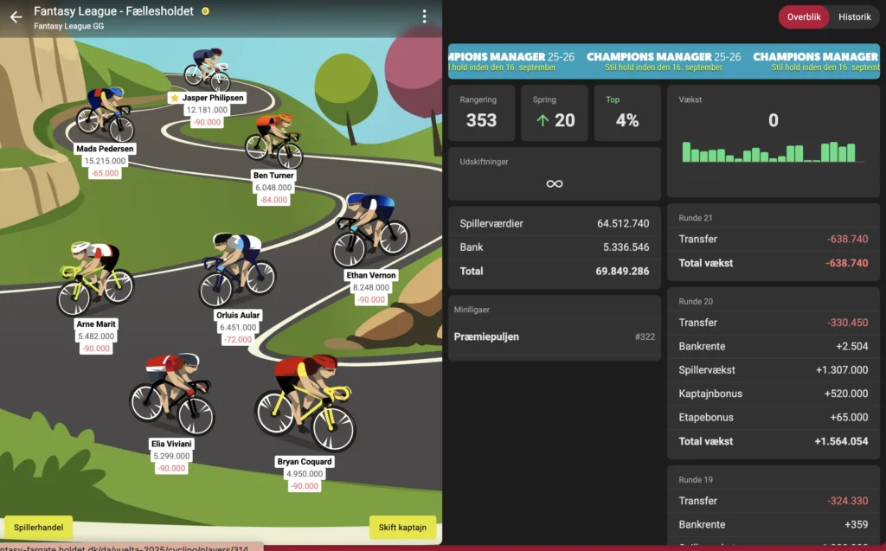The width and height of the screenshot is (886, 551).
Task: Select the Ben Turner cyclist figure
Action: pos(274,141)
